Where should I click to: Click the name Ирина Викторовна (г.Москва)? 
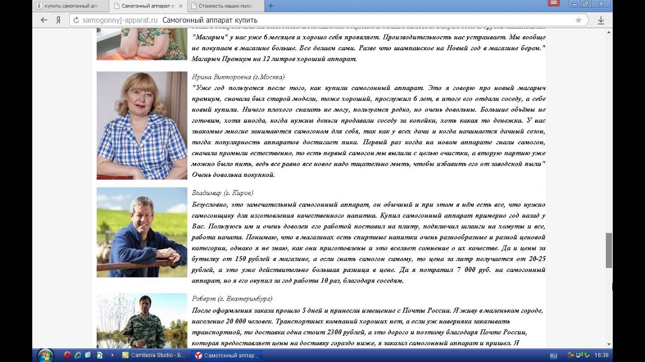[238, 77]
